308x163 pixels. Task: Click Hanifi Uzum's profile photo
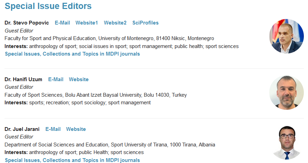click(x=287, y=93)
